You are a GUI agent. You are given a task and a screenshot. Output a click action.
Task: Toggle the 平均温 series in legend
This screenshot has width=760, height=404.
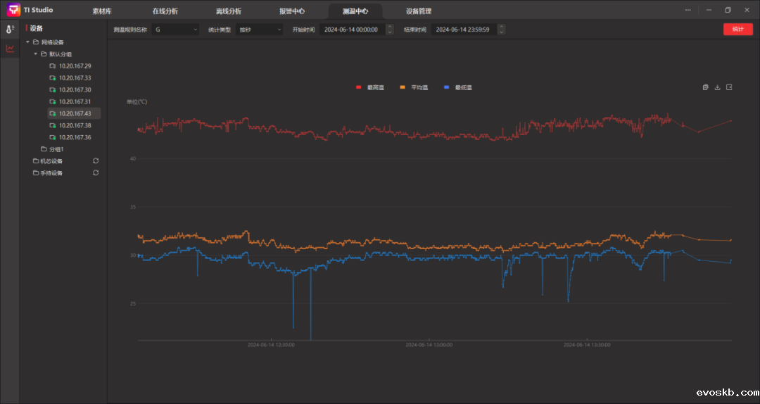click(414, 87)
